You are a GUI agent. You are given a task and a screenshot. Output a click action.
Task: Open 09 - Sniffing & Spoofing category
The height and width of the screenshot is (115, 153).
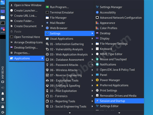[70, 86]
